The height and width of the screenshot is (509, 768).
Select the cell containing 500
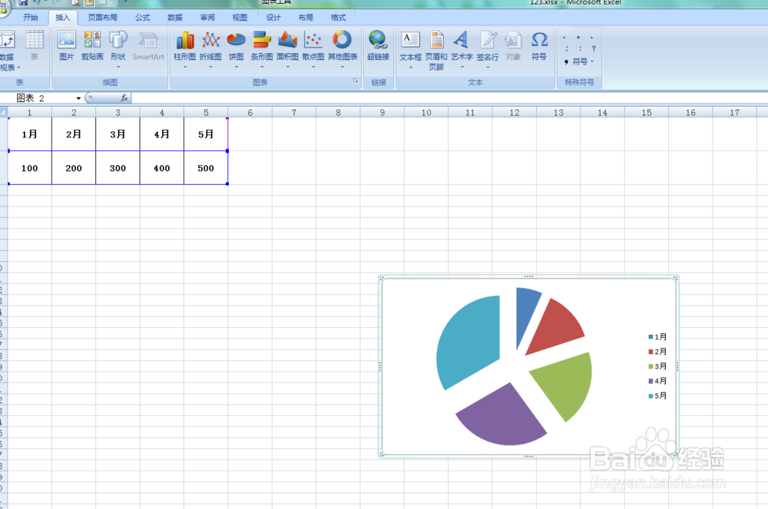coord(206,168)
